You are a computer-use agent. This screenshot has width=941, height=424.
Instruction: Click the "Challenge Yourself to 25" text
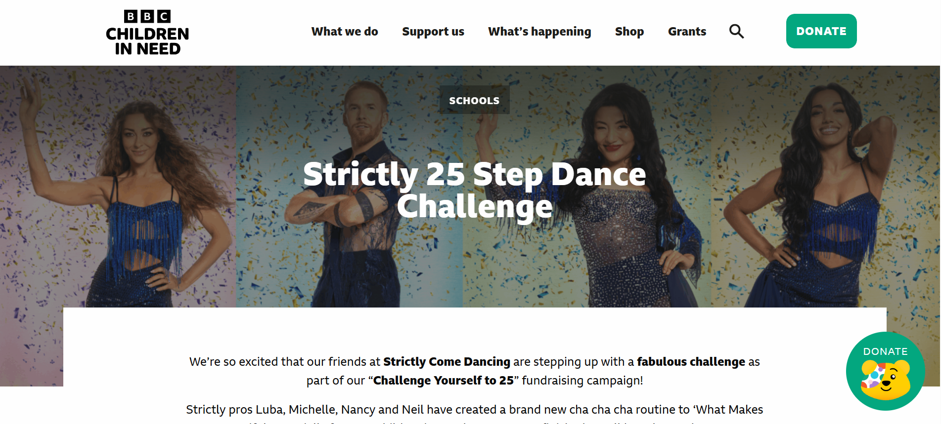pyautogui.click(x=443, y=381)
